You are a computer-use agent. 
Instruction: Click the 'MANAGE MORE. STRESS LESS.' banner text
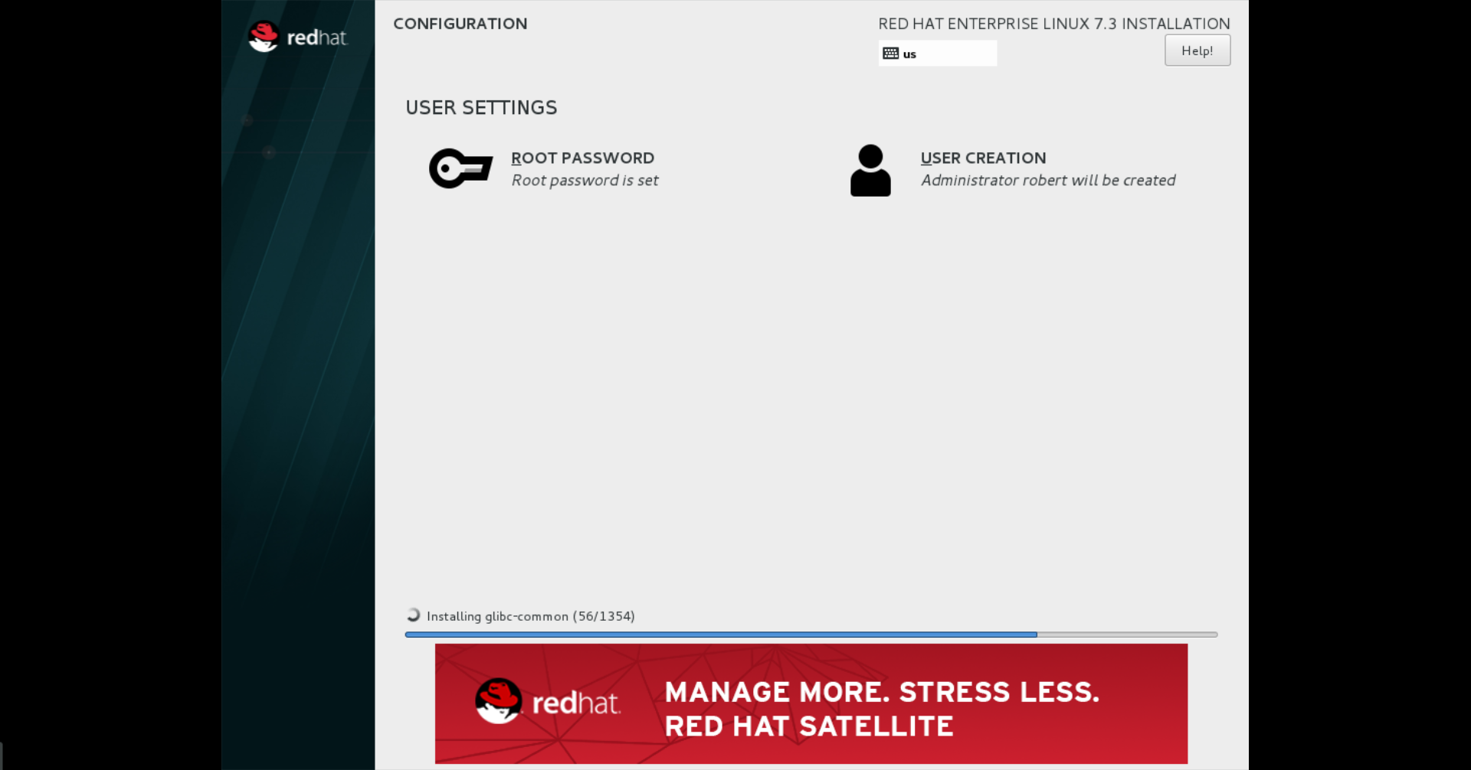tap(882, 692)
